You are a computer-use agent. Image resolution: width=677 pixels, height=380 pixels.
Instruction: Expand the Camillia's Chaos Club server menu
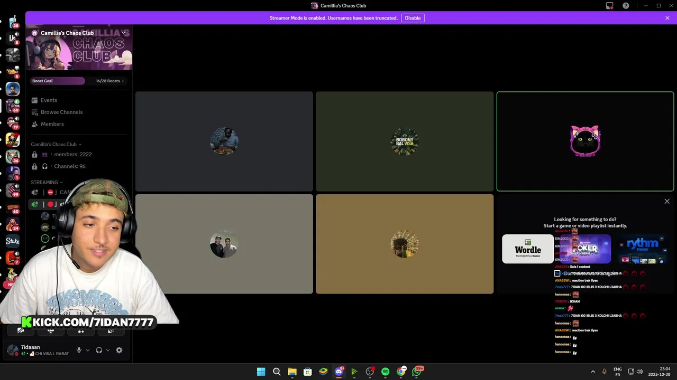[x=123, y=33]
